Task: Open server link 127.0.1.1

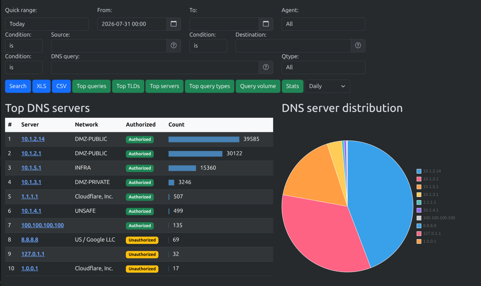Action: click(33, 254)
